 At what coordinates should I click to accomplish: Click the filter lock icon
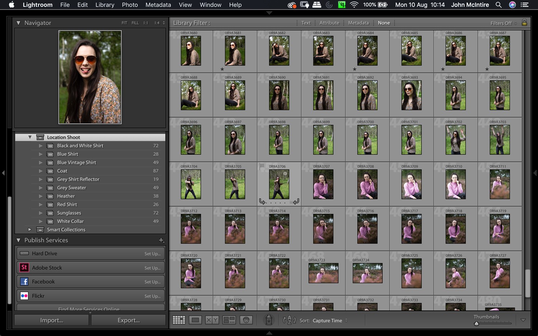(x=524, y=23)
